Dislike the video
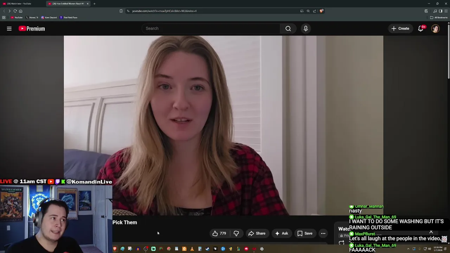The image size is (450, 253). pyautogui.click(x=236, y=233)
